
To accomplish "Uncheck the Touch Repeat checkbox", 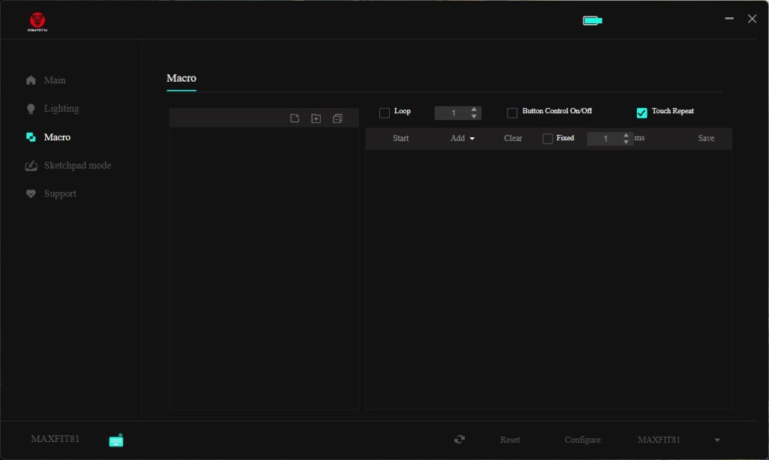I will coord(642,113).
